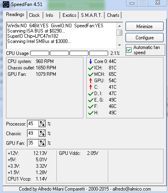Click the green checkmark beside E, G:
The image size is (168, 193).
click(x=91, y=100)
